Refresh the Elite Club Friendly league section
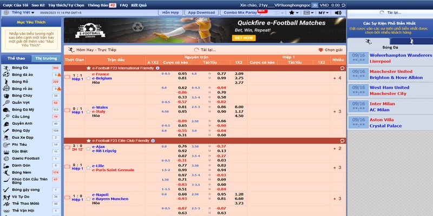The height and width of the screenshot is (216, 433). [x=343, y=141]
